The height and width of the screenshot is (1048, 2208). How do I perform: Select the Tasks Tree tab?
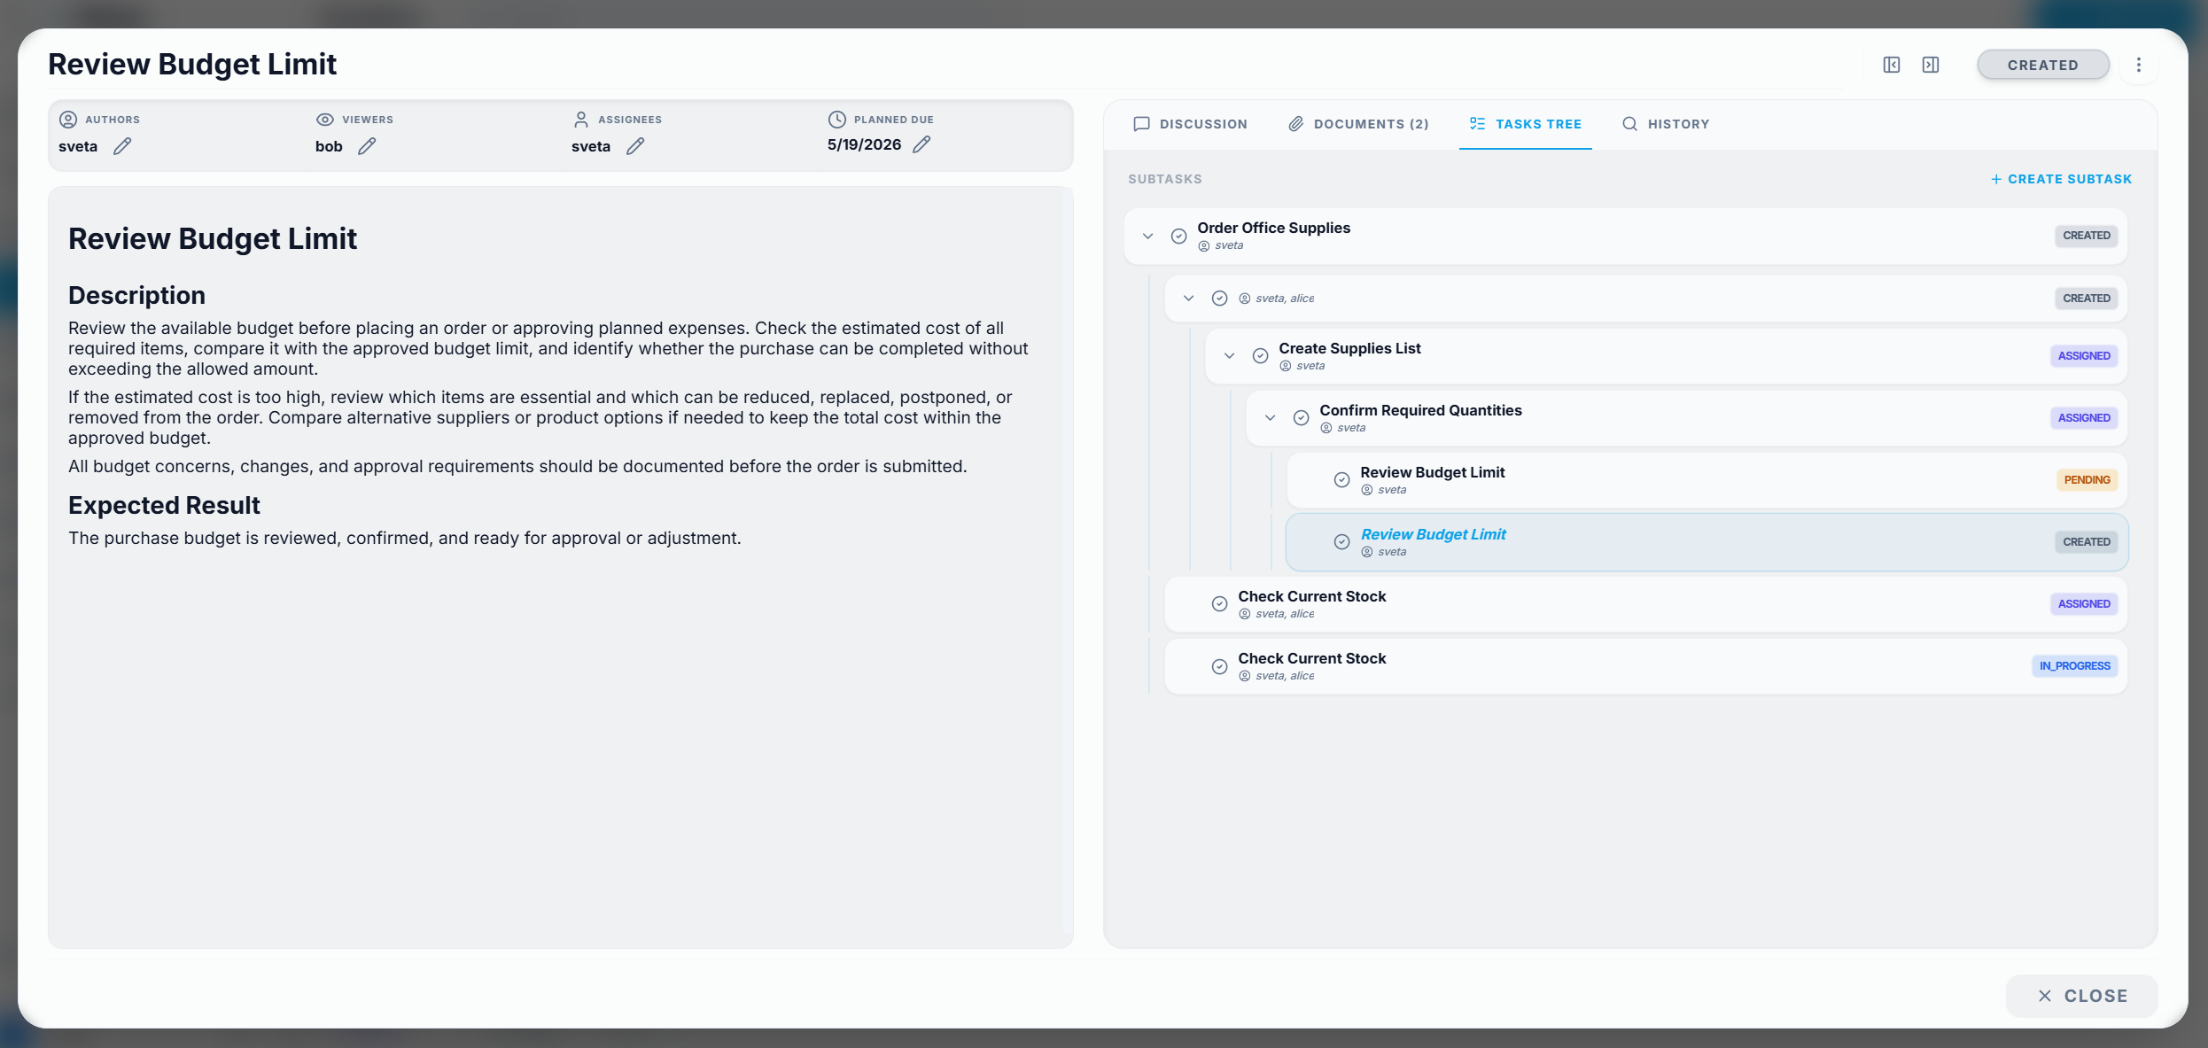pos(1526,124)
